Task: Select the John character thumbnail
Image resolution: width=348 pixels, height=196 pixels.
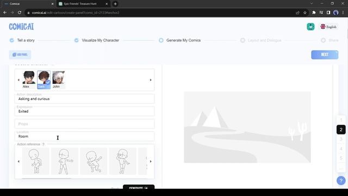Action: [59, 80]
